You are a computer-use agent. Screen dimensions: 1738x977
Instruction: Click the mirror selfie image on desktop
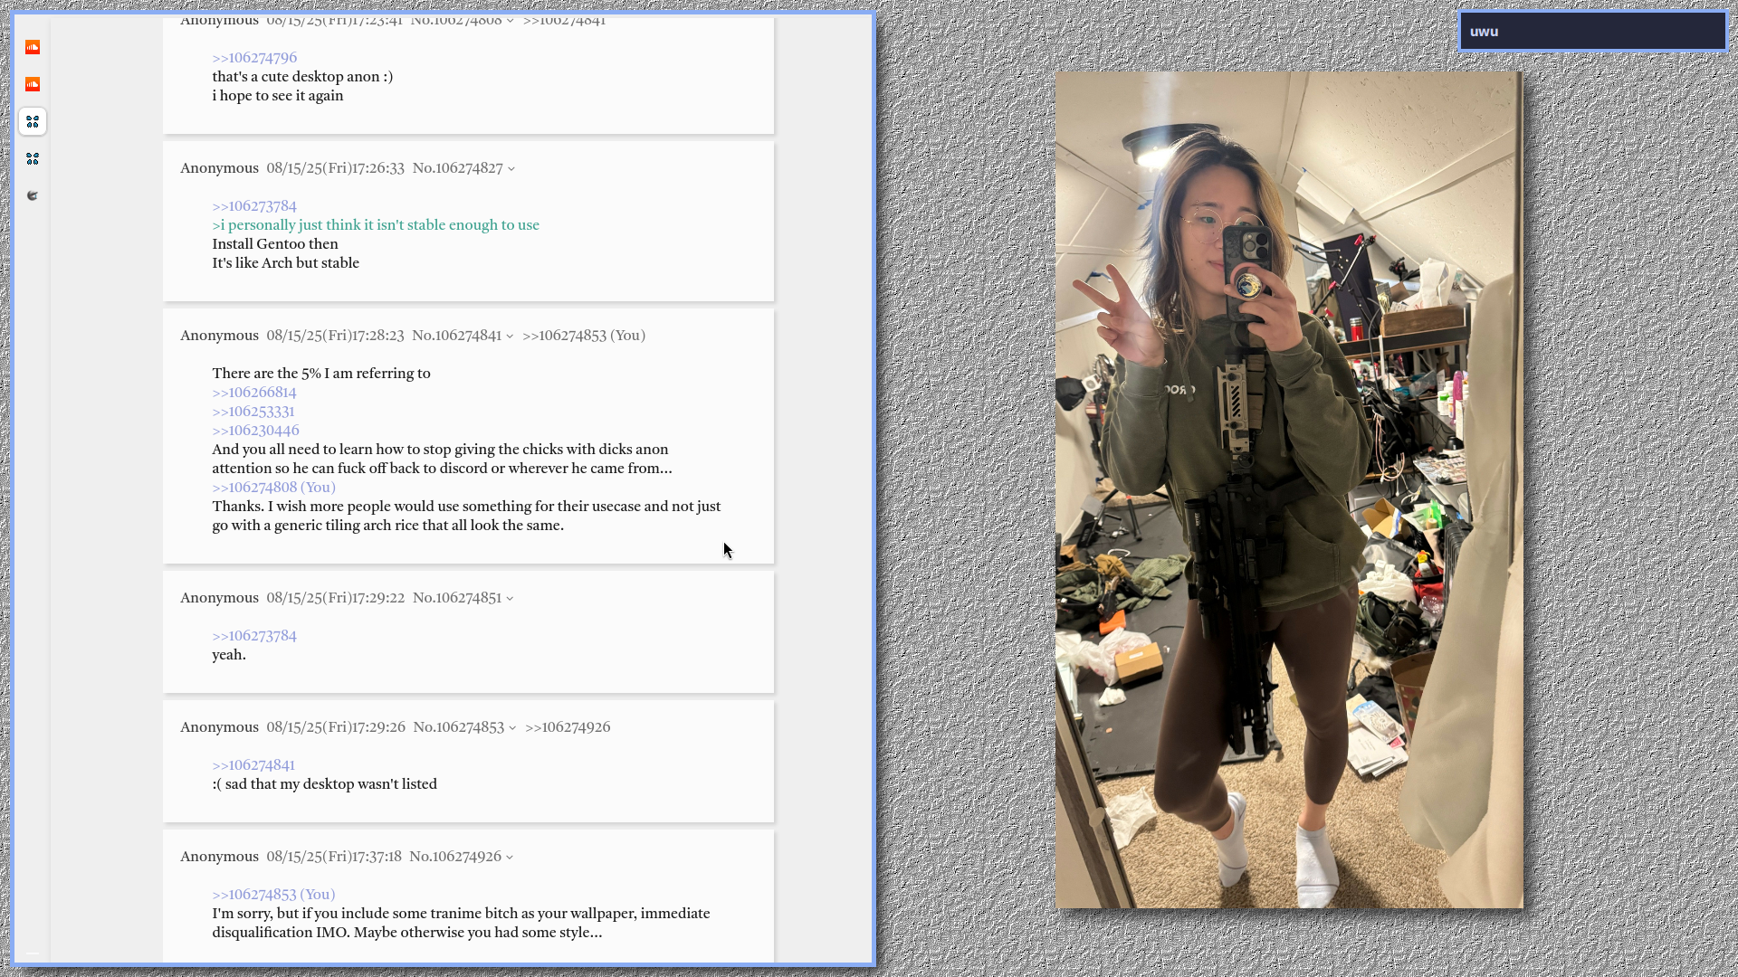[x=1288, y=489]
